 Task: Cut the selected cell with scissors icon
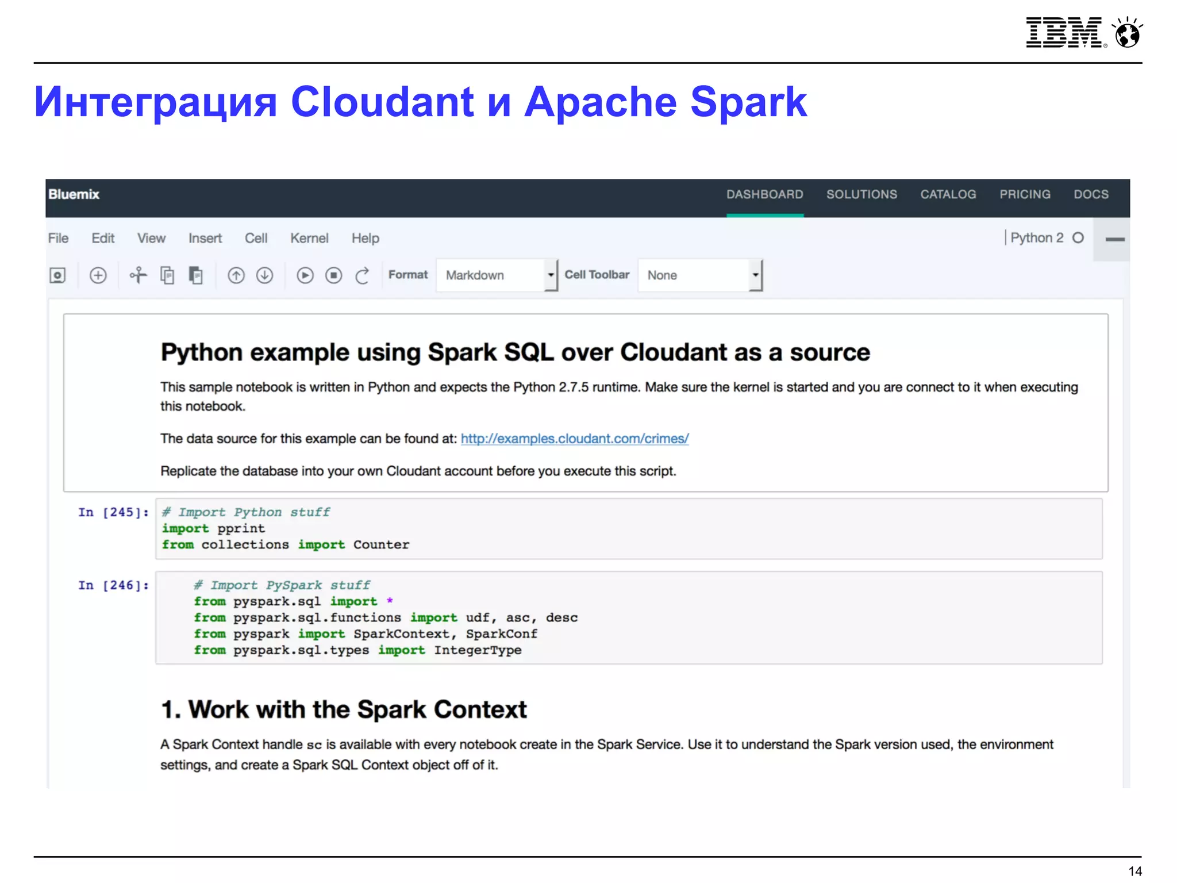tap(138, 275)
